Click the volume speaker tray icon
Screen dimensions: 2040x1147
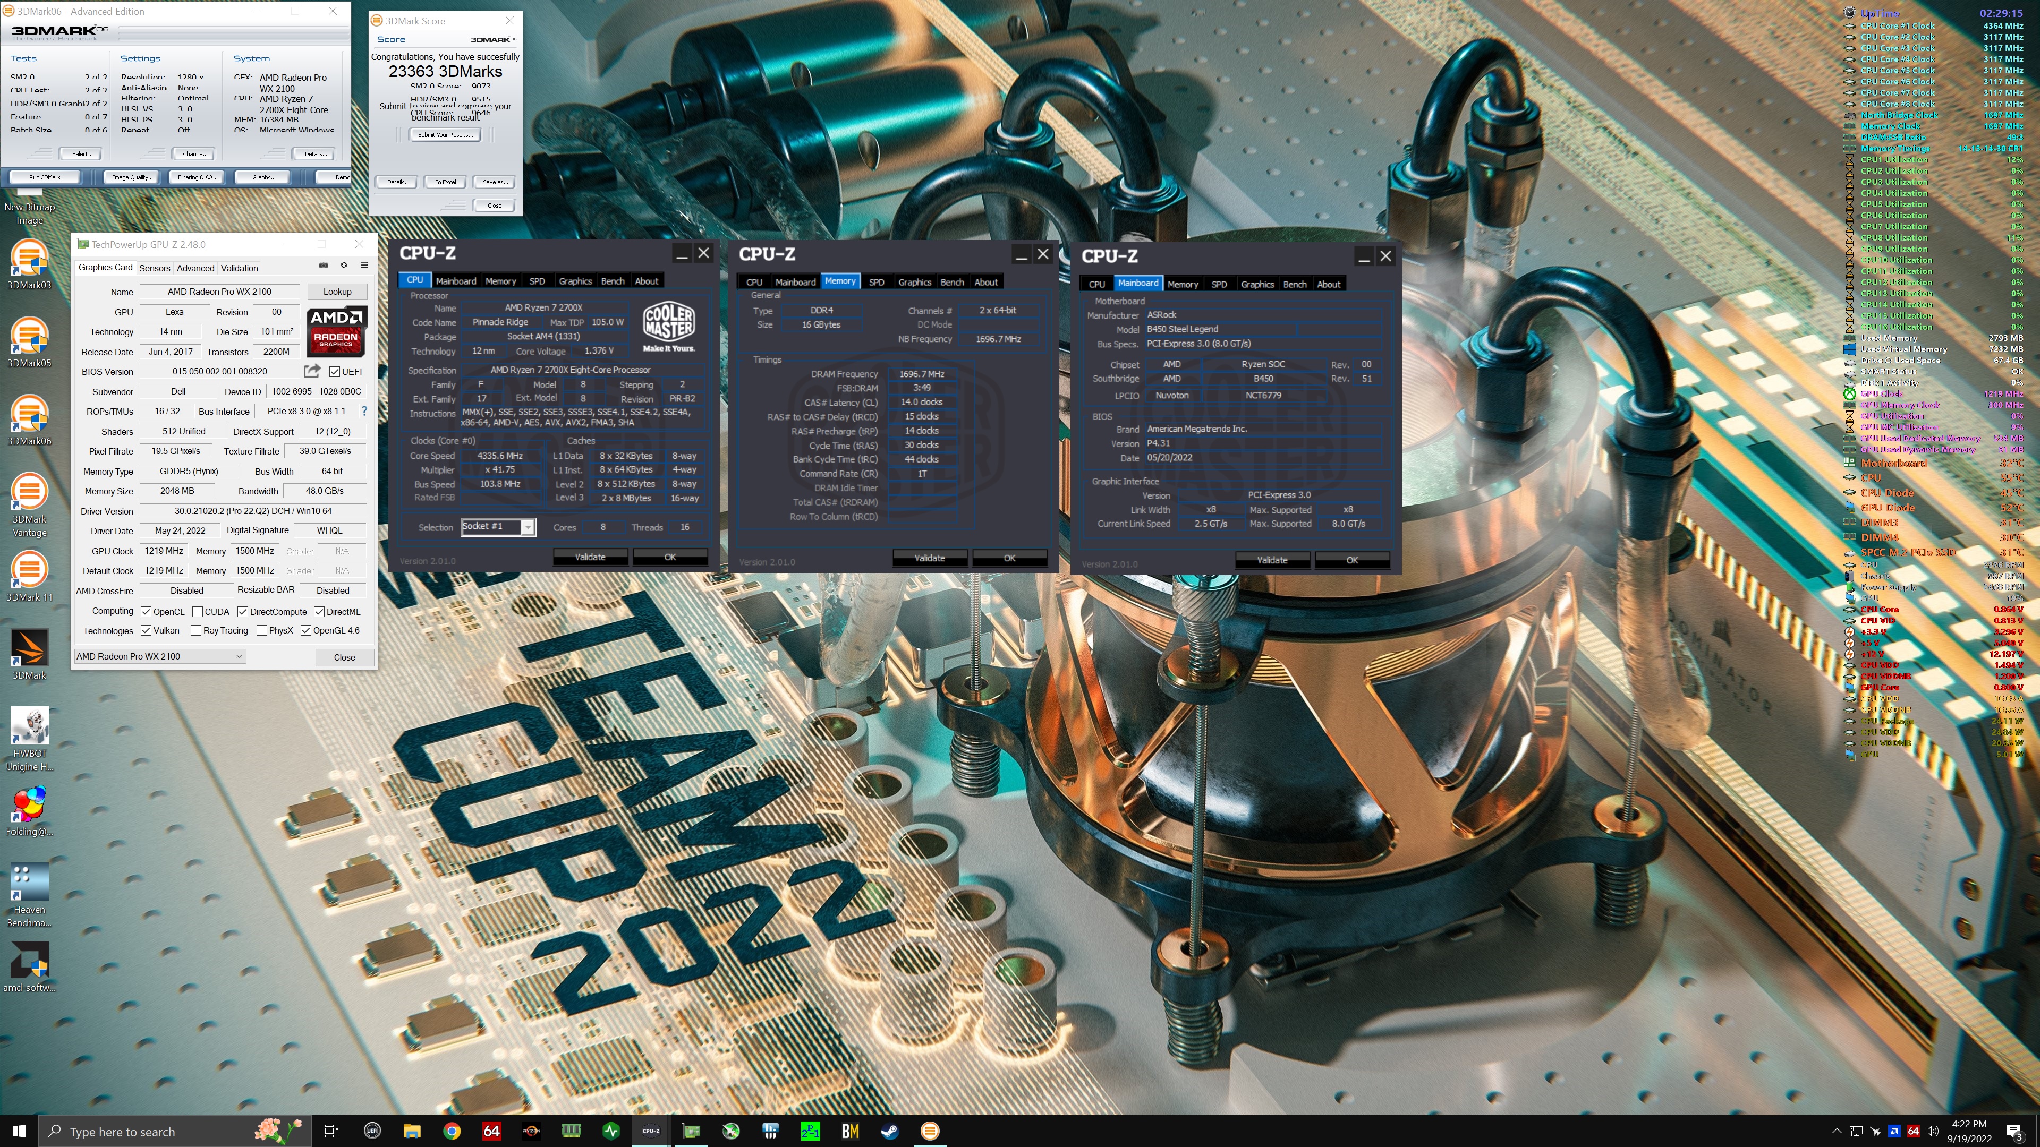pyautogui.click(x=1933, y=1132)
